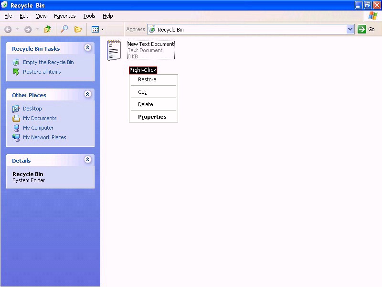
Task: Open the Address bar dropdown list
Action: (x=350, y=29)
